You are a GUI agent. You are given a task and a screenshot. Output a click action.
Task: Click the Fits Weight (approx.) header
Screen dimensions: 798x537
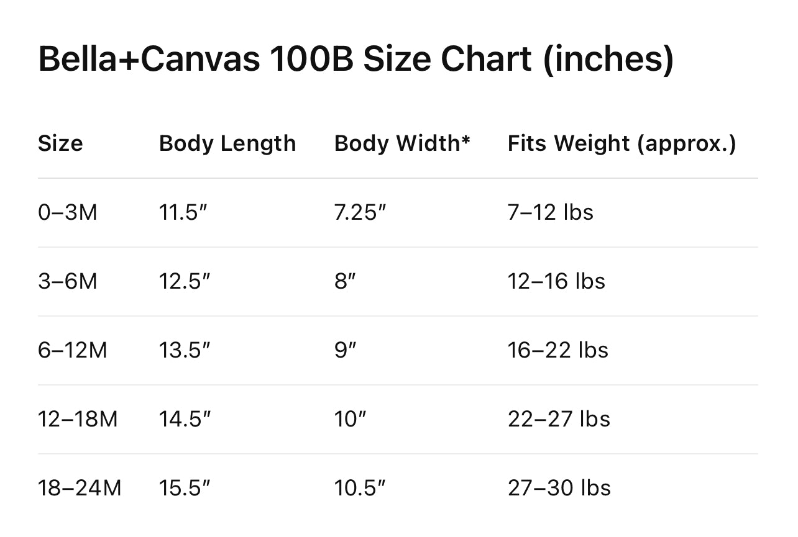621,143
